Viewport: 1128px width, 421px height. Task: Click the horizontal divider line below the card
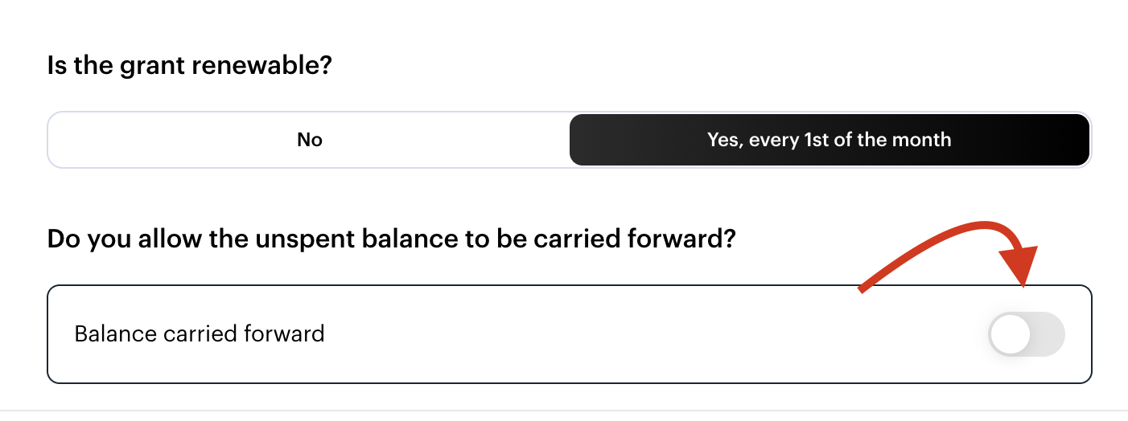click(x=564, y=411)
